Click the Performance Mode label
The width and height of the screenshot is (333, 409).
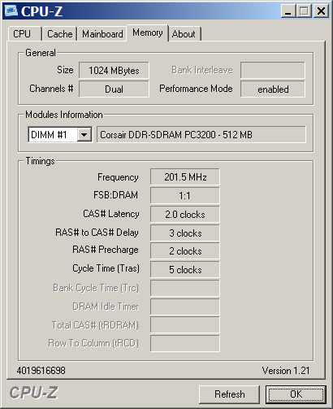(196, 89)
